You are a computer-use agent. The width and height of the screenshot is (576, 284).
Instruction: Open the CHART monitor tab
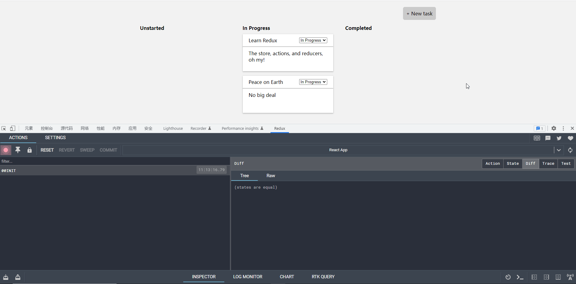(x=286, y=277)
